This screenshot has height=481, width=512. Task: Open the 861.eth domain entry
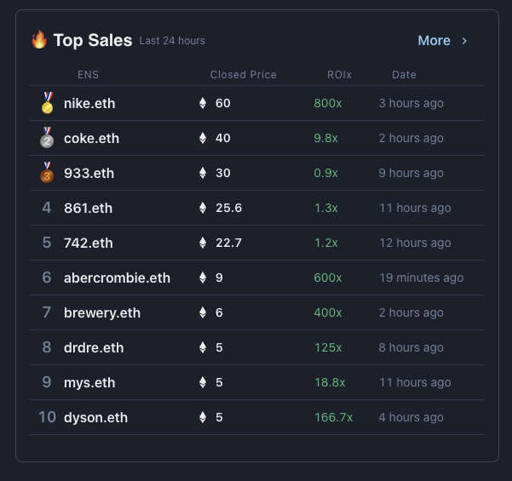point(88,209)
